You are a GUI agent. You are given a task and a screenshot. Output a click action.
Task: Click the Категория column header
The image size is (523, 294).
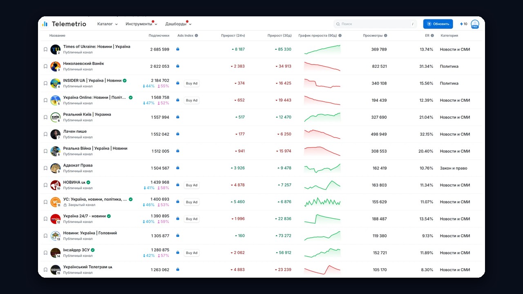(x=449, y=36)
